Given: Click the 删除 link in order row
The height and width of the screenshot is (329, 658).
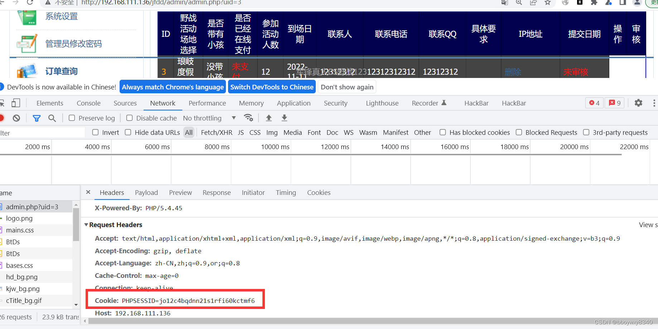Looking at the screenshot, I should pyautogui.click(x=513, y=72).
